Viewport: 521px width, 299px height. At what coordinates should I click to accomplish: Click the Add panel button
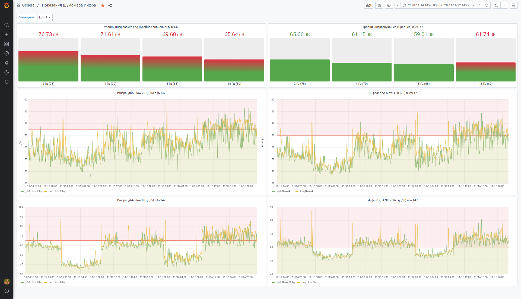pos(368,5)
